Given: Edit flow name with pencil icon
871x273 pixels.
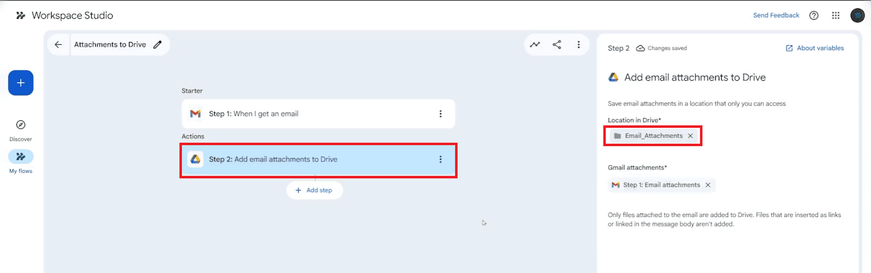Looking at the screenshot, I should click(158, 45).
